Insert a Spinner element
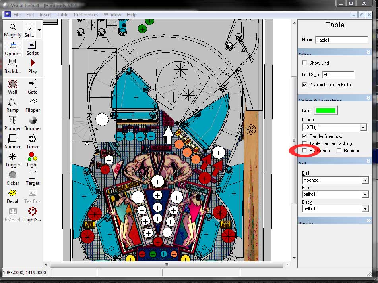Viewport: 378px width, 283px height. pos(13,141)
